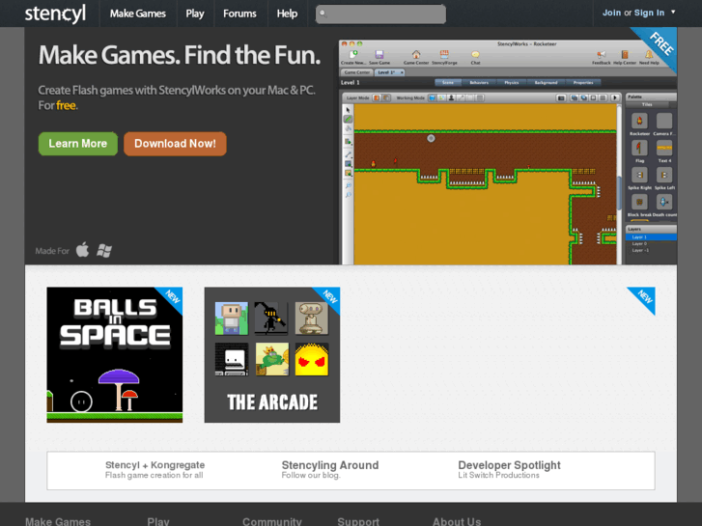
Task: Select the Text 4 actor in Palette
Action: (x=664, y=151)
